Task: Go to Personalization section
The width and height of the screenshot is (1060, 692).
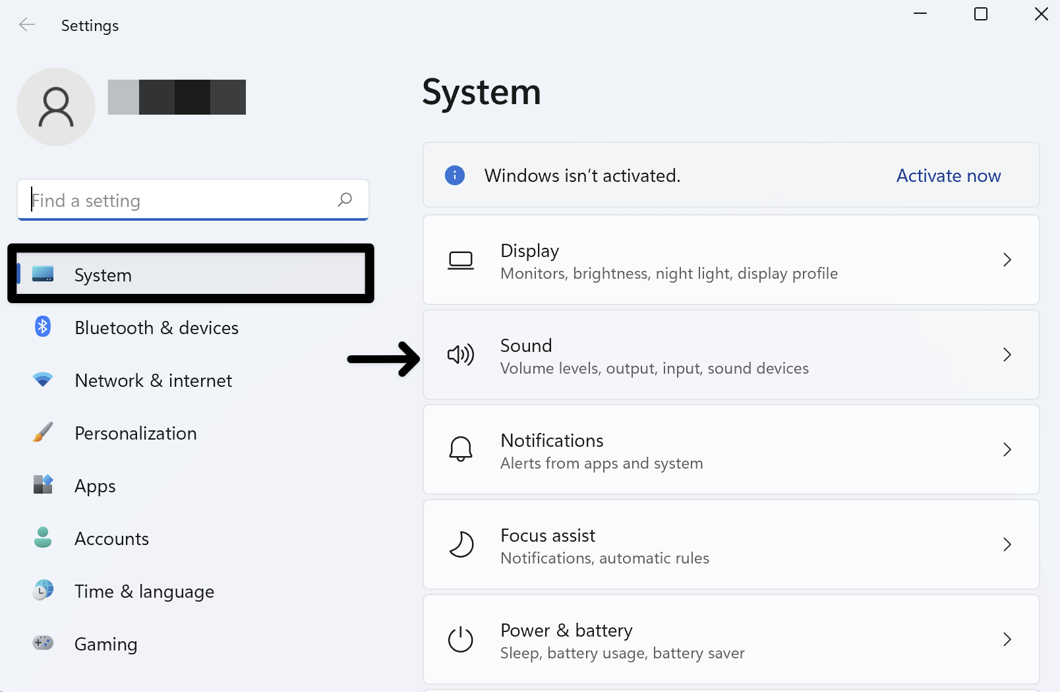Action: point(136,433)
